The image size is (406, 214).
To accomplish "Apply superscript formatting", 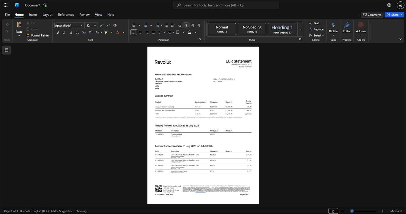I will (90, 32).
